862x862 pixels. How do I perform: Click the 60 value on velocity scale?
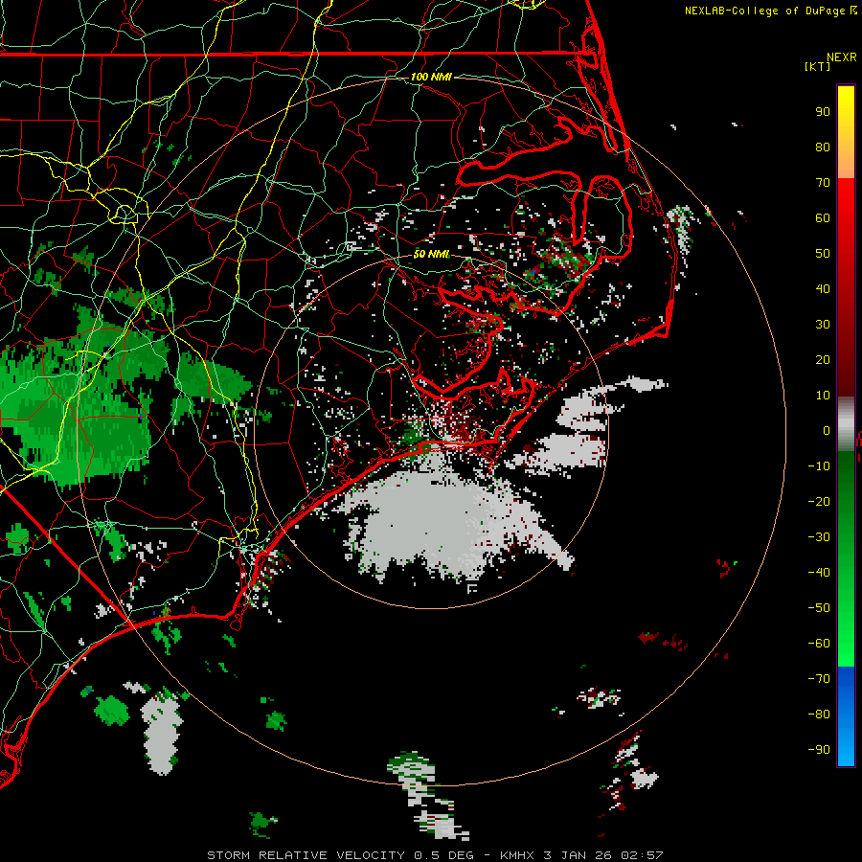pyautogui.click(x=823, y=218)
